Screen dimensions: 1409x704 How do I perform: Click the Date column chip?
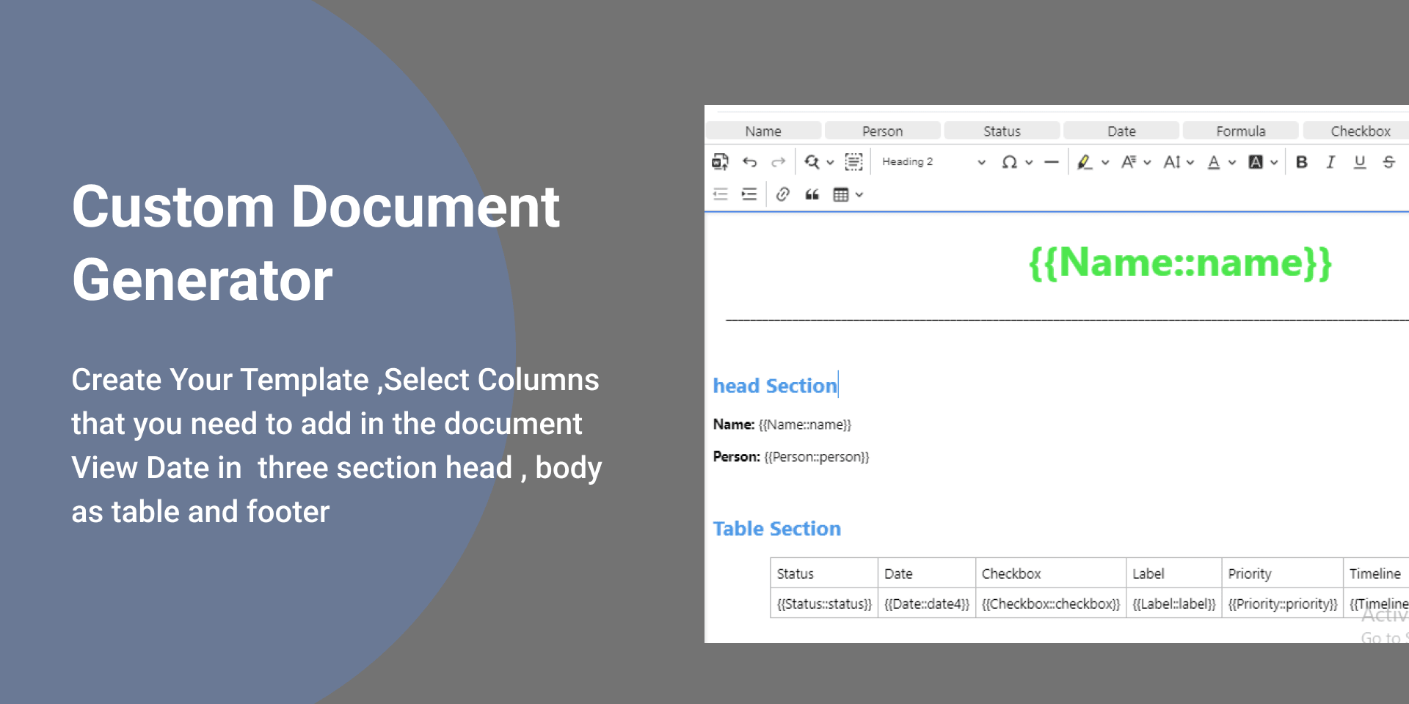coord(1121,131)
